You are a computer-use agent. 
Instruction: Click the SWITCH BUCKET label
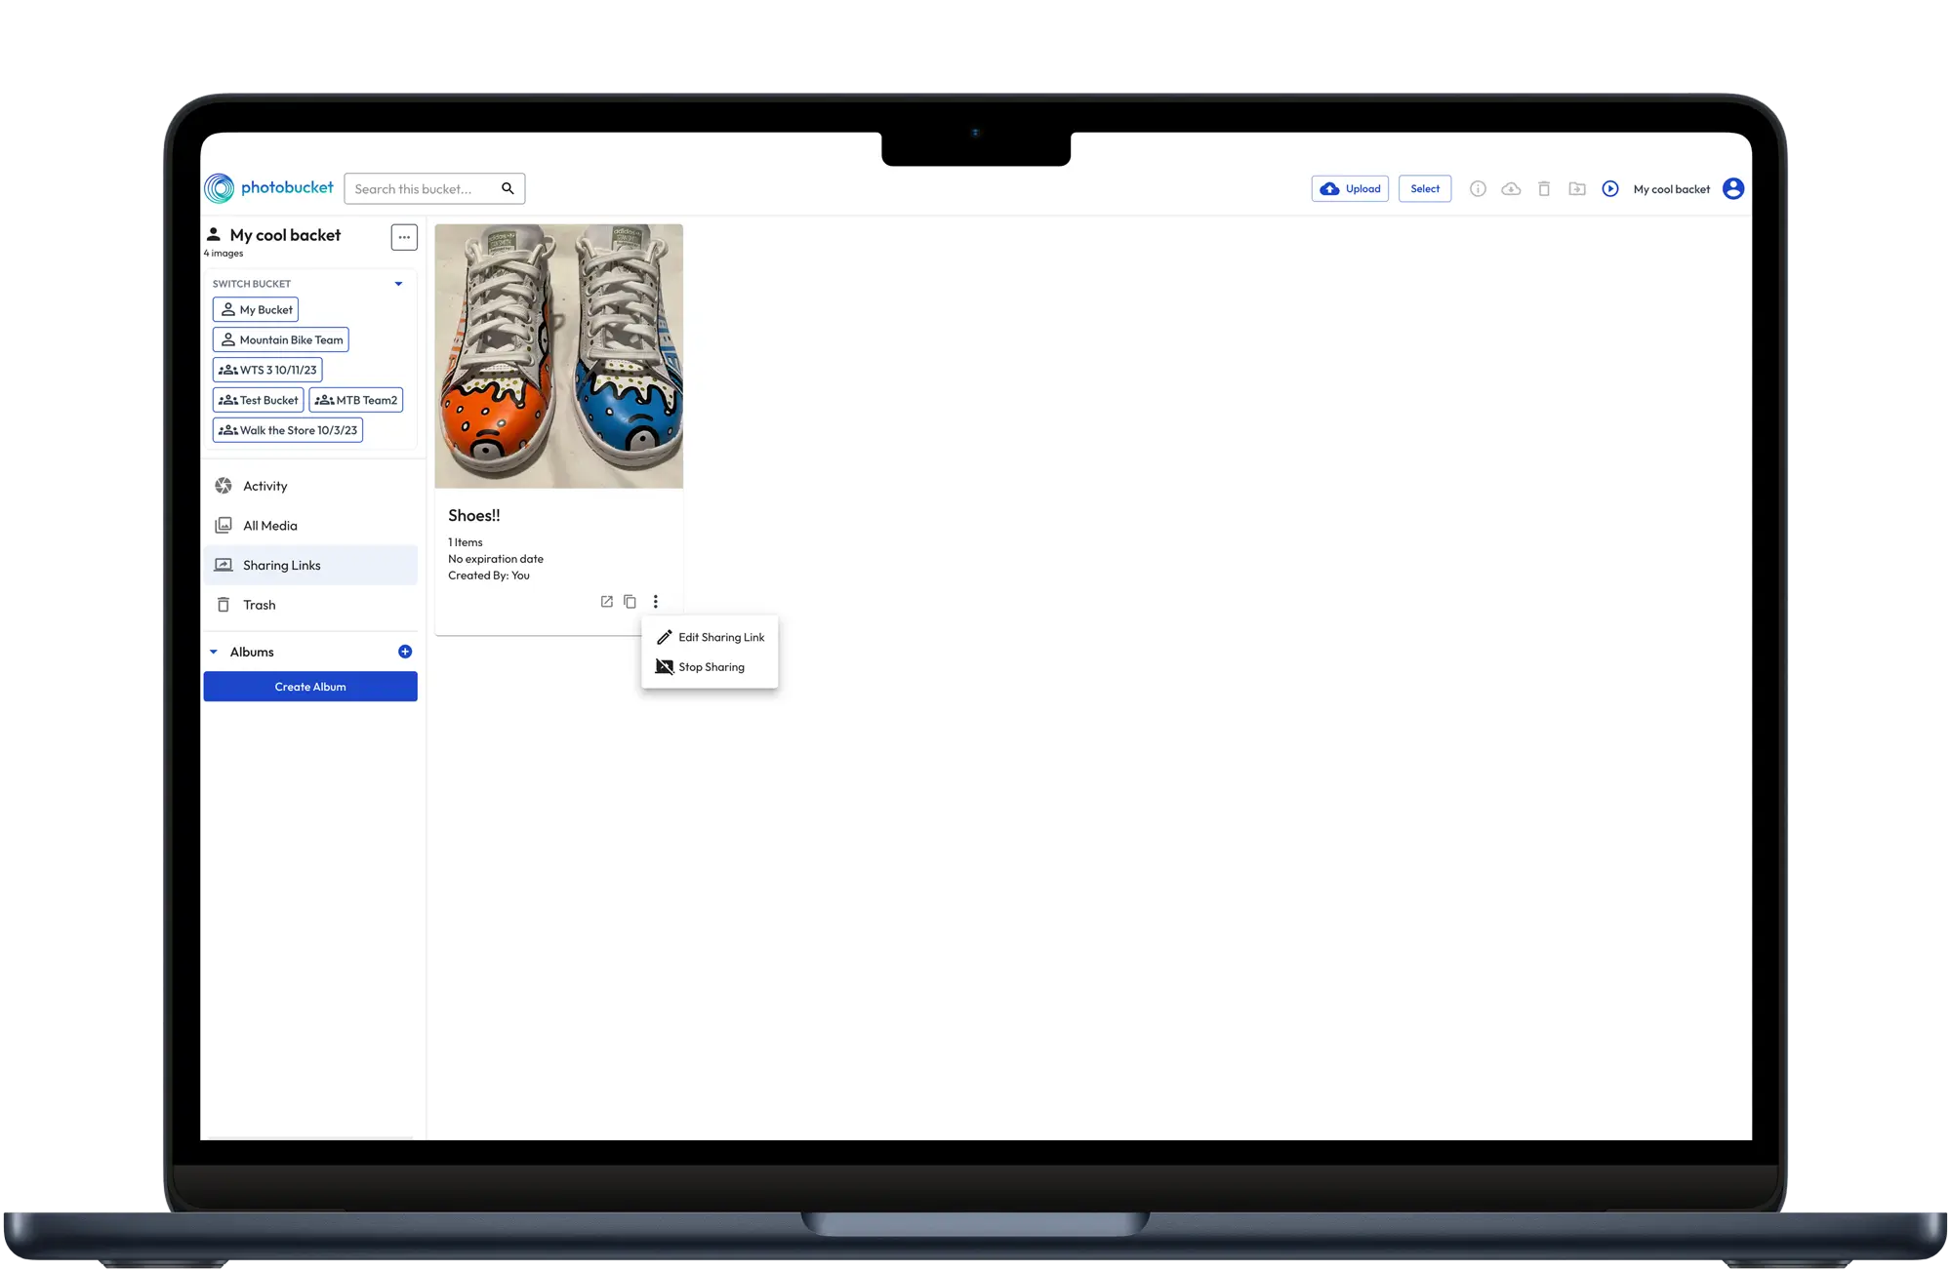pyautogui.click(x=252, y=284)
